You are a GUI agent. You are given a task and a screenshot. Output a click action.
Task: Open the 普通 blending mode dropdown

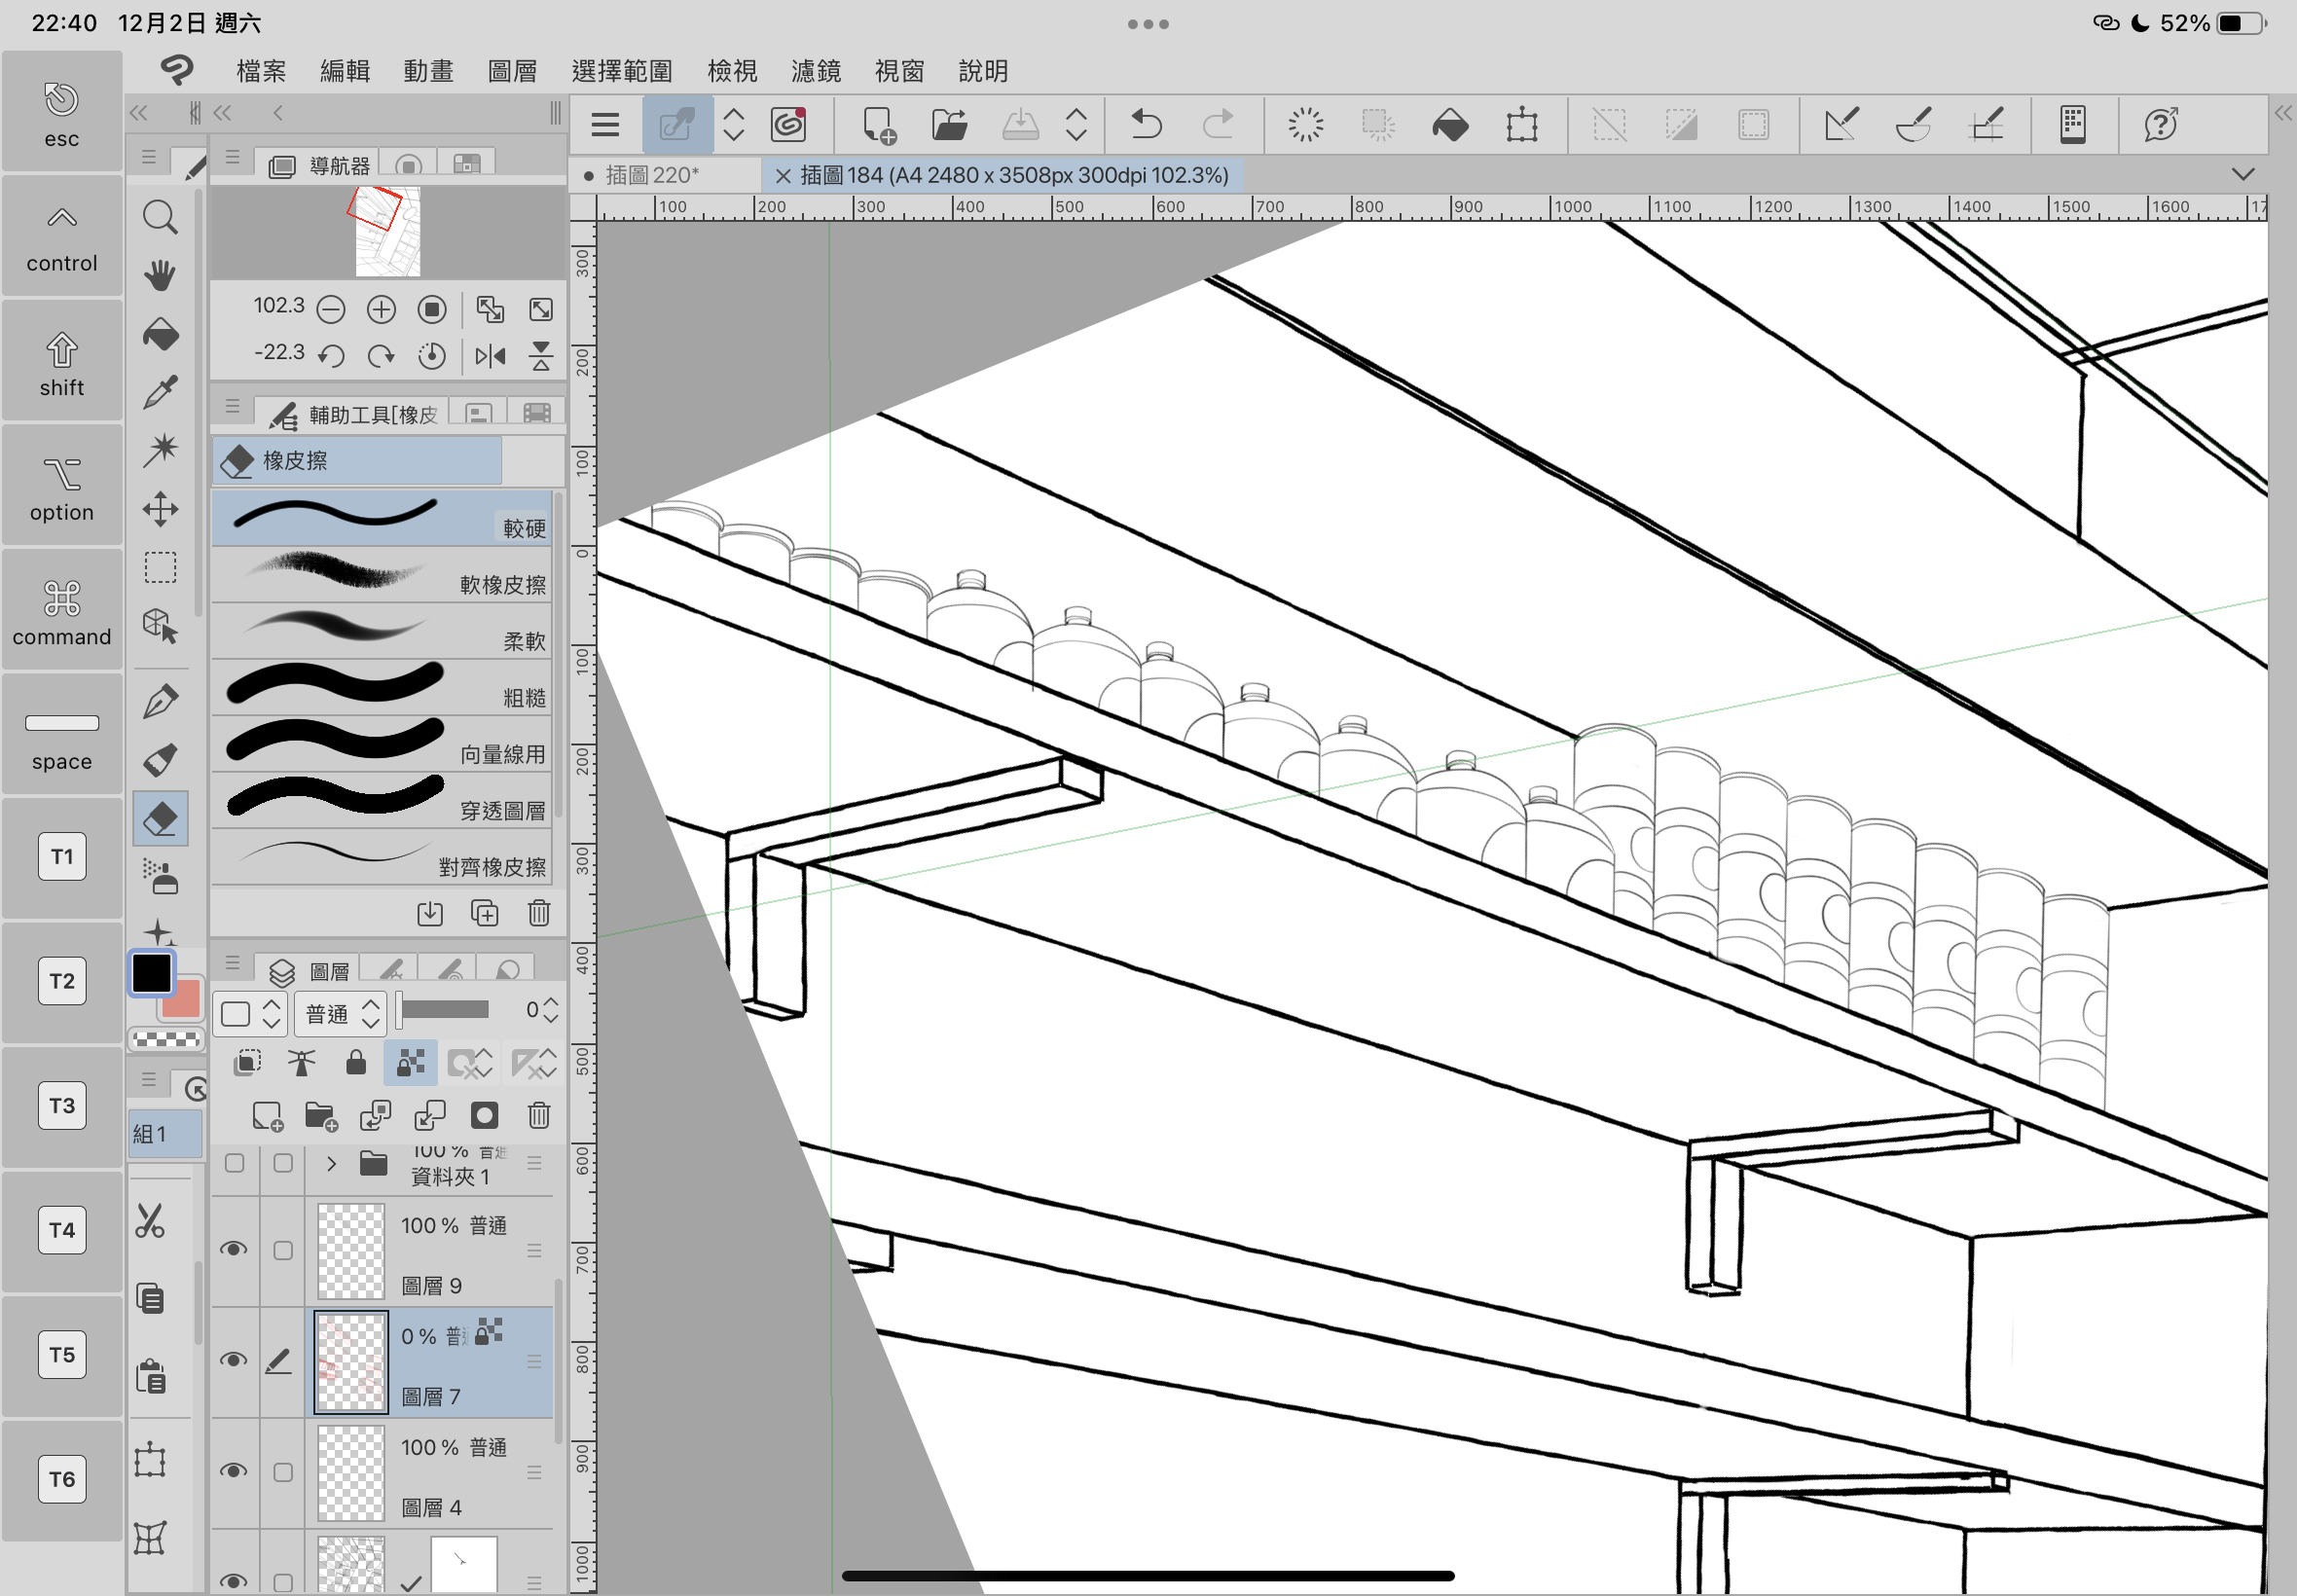[341, 1013]
